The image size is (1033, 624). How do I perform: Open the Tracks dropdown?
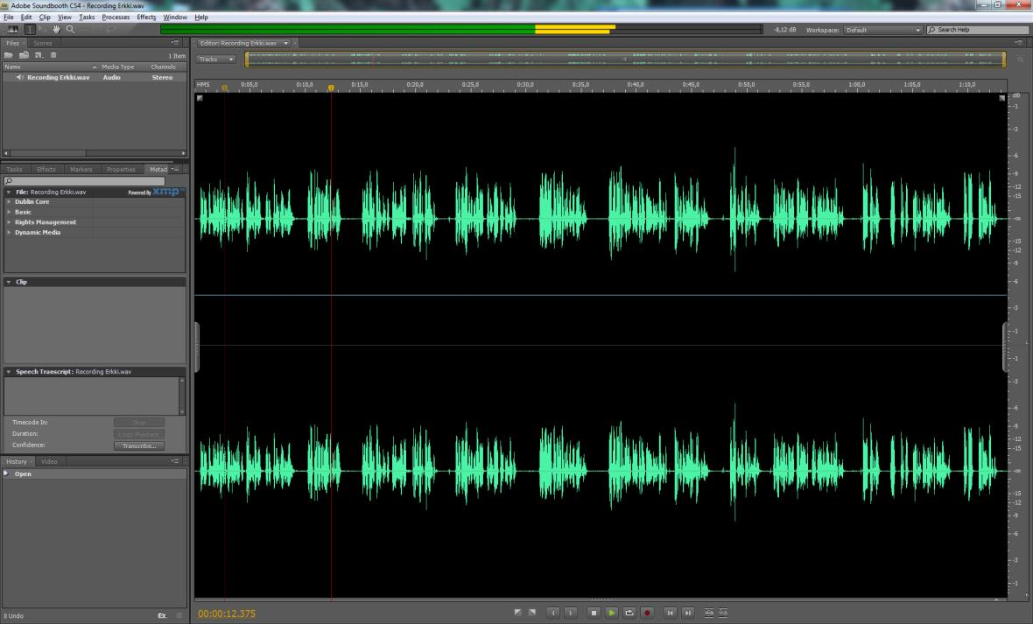(x=216, y=60)
